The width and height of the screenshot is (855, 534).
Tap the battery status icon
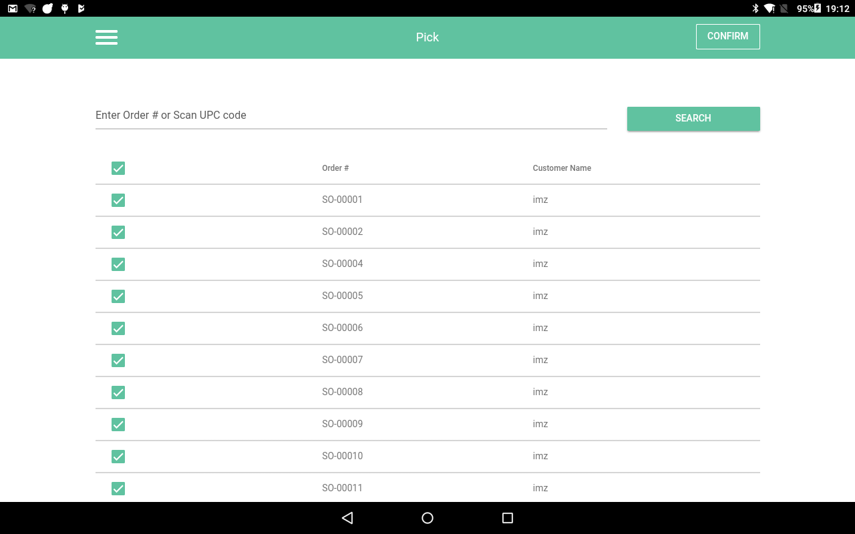[817, 9]
